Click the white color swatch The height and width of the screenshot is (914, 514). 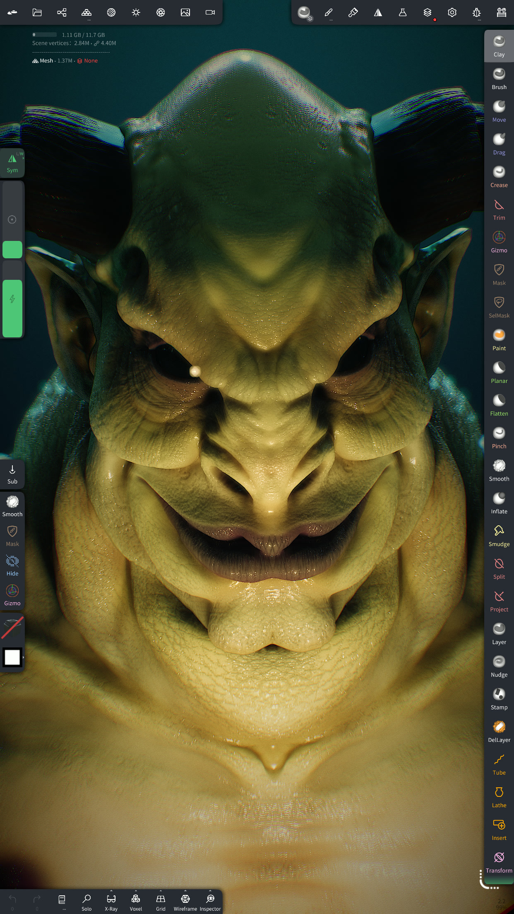pos(12,657)
